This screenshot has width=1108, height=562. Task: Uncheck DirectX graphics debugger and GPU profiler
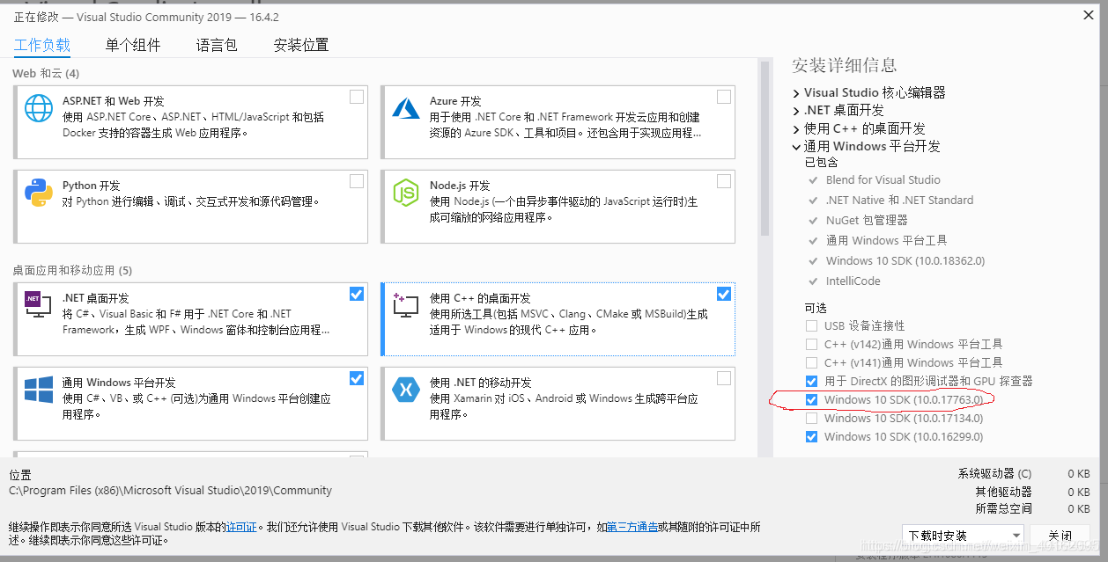811,381
